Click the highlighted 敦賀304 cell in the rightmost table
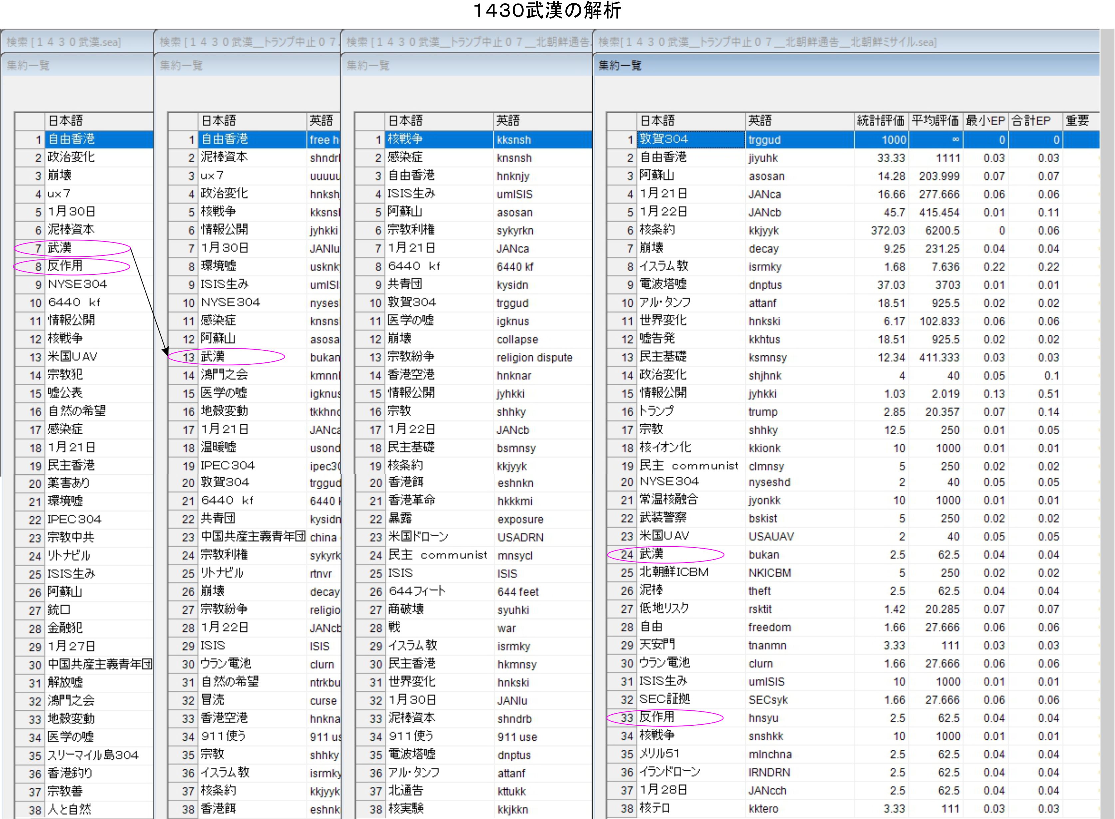This screenshot has width=1115, height=819. [664, 139]
